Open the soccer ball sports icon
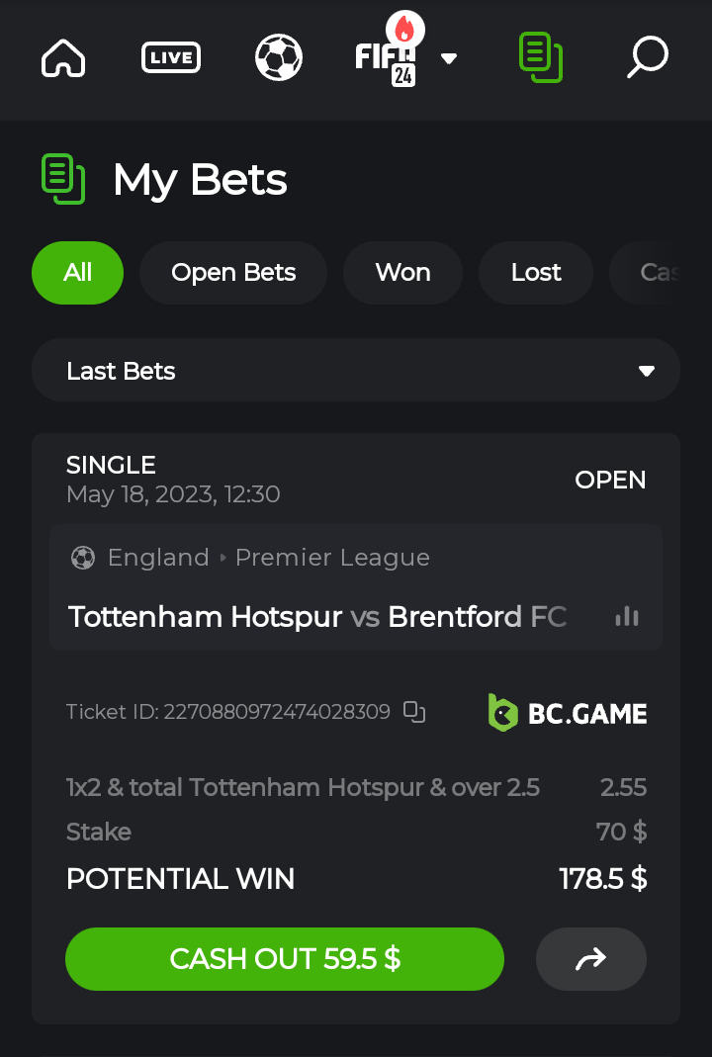 [279, 58]
